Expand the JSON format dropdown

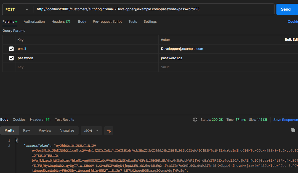[91, 131]
